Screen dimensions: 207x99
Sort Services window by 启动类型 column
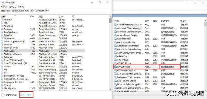click(x=165, y=21)
